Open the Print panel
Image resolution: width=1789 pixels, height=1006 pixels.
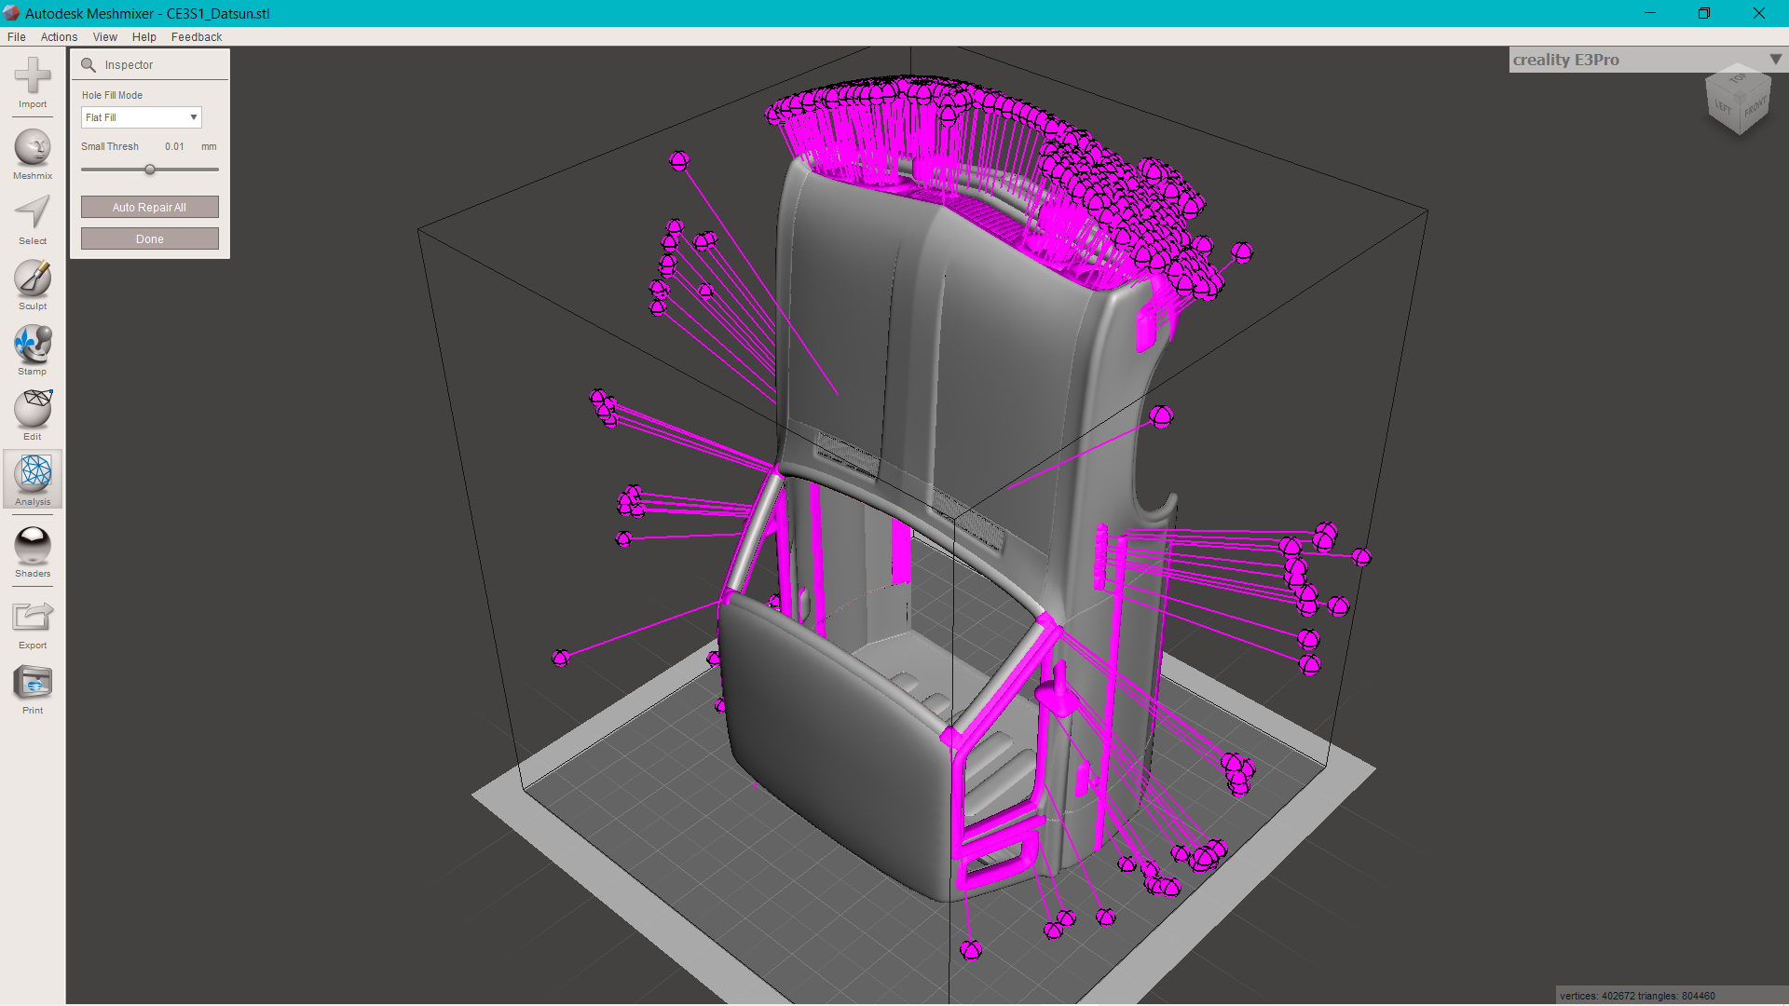(32, 687)
